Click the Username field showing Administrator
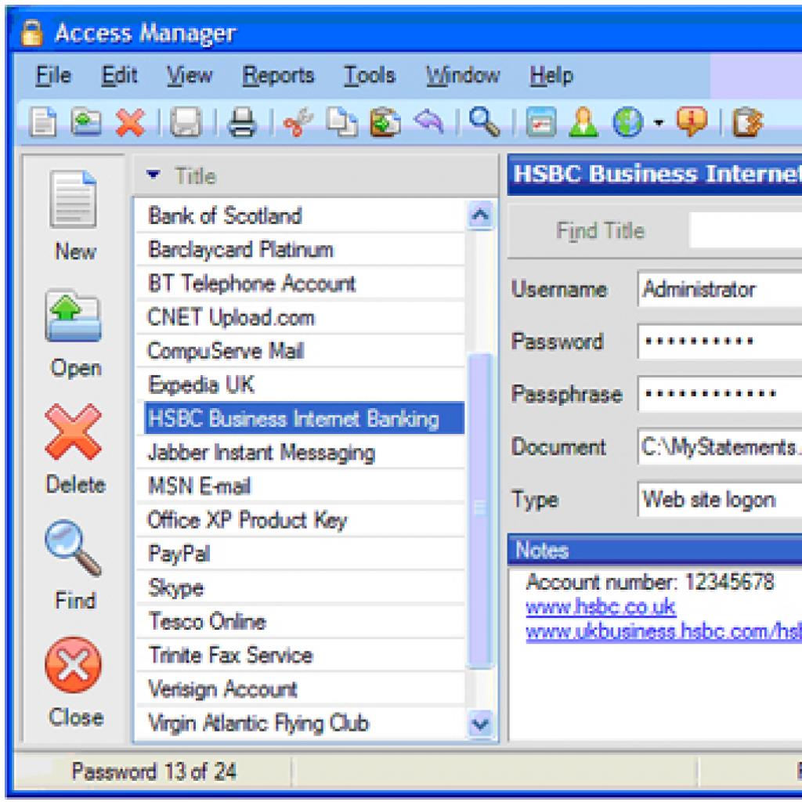 720,289
